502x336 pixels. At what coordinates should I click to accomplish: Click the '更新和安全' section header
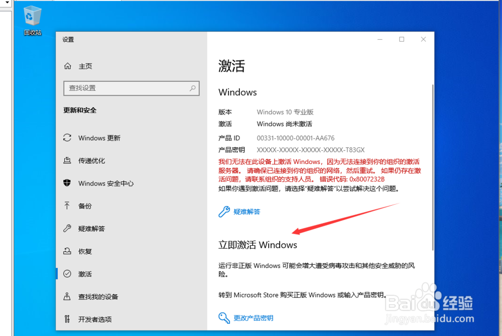coord(80,110)
